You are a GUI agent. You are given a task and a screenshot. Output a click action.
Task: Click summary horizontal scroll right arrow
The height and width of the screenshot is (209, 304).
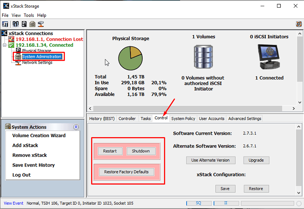click(x=294, y=109)
